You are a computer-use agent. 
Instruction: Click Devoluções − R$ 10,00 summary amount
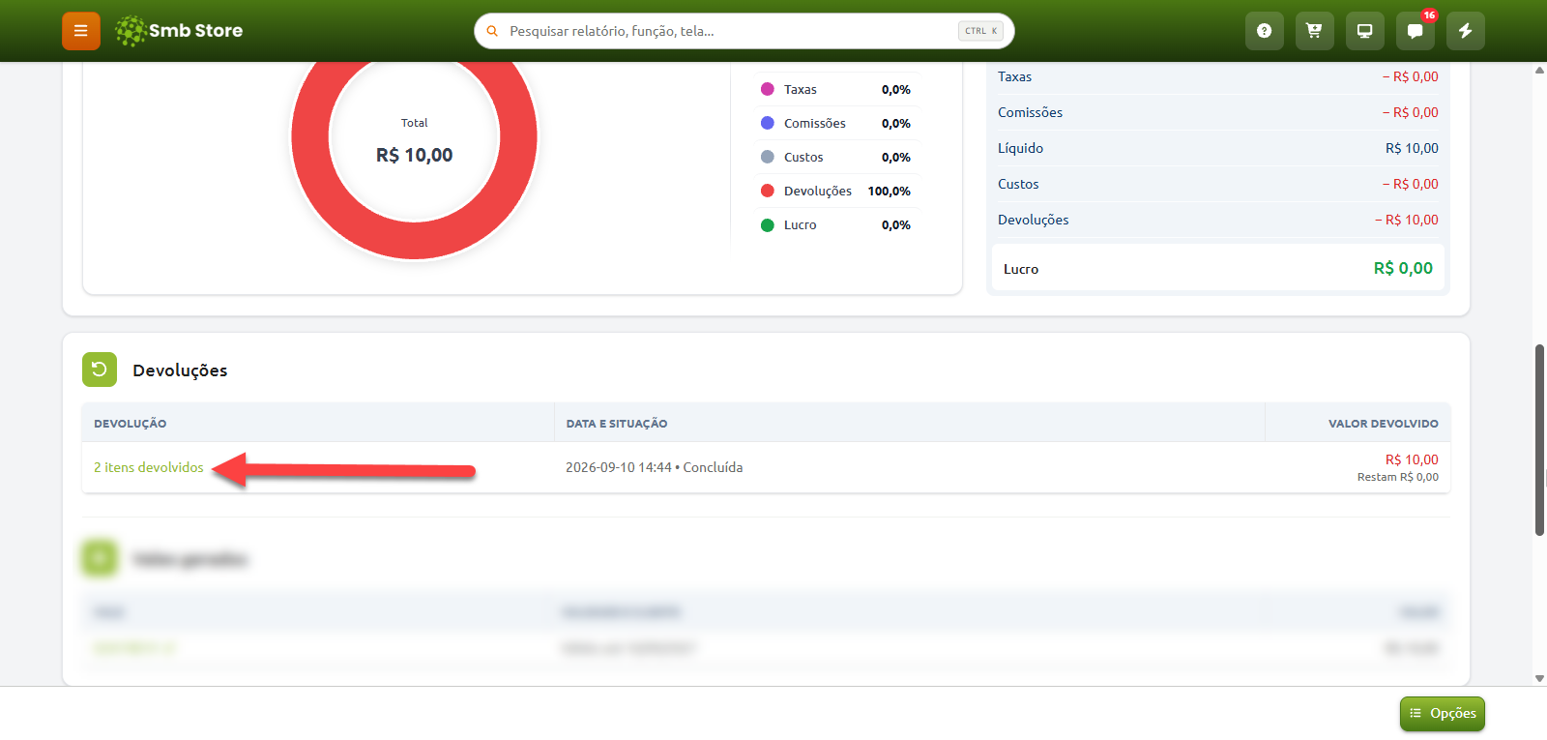[1407, 220]
